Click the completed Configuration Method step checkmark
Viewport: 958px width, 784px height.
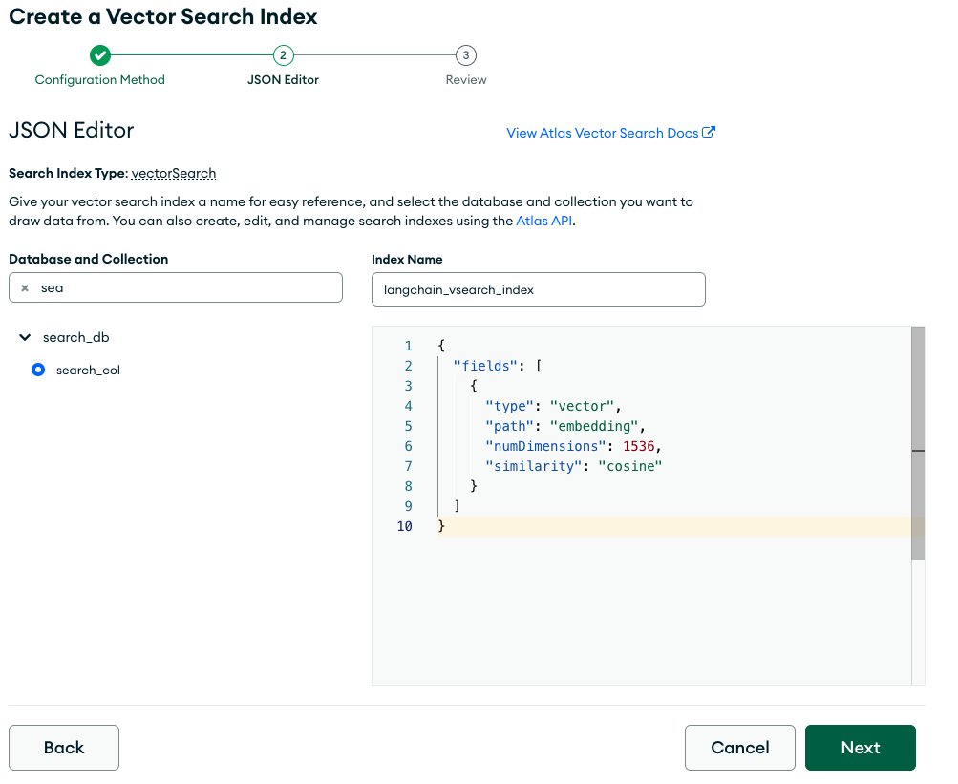[100, 55]
